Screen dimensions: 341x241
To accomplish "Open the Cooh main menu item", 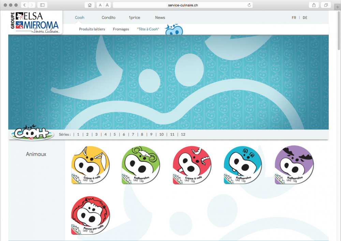I will [79, 18].
